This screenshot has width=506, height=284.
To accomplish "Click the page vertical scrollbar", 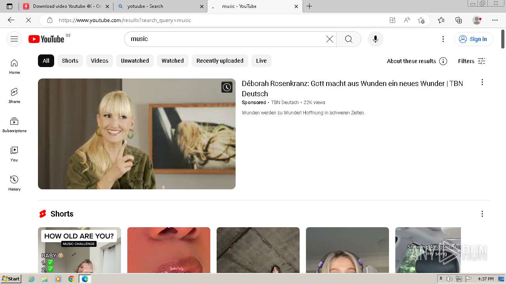I will tap(503, 39).
